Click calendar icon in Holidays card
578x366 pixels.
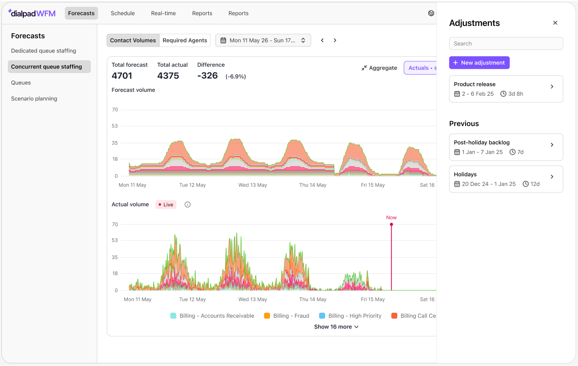pos(457,184)
